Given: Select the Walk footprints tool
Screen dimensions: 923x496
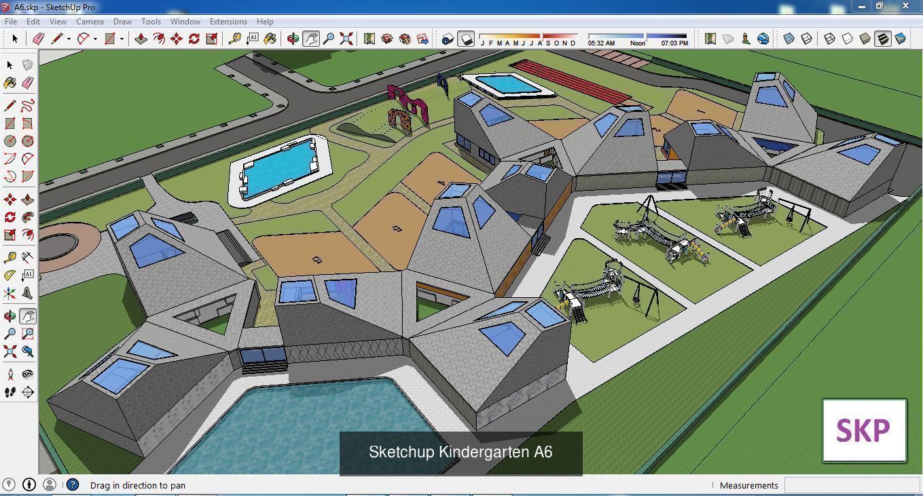Looking at the screenshot, I should pyautogui.click(x=10, y=392).
